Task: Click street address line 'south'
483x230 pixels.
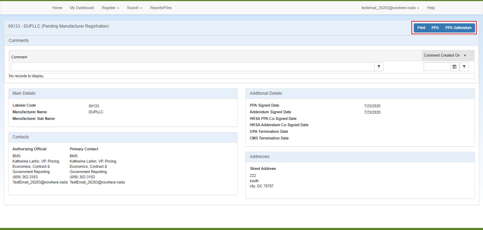Action: [254, 181]
